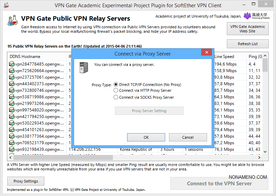The width and height of the screenshot is (276, 196).
Task: Select hostname vpn284778485.opengw
Action: click(x=39, y=64)
